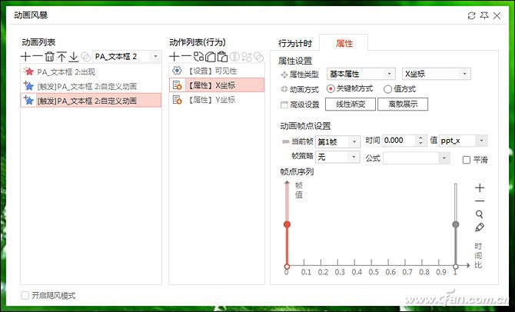Image resolution: width=515 pixels, height=312 pixels.
Task: Click gear icon of 可见性 action
Action: click(177, 71)
